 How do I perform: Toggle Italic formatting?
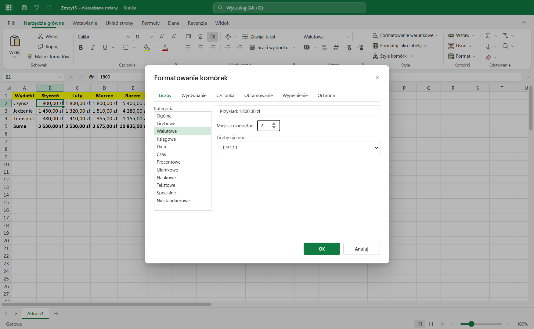point(93,47)
